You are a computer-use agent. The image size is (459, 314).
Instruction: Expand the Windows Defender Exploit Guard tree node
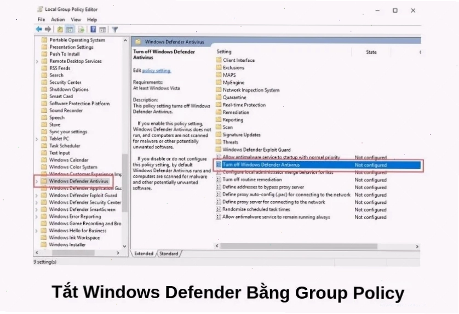(37, 196)
